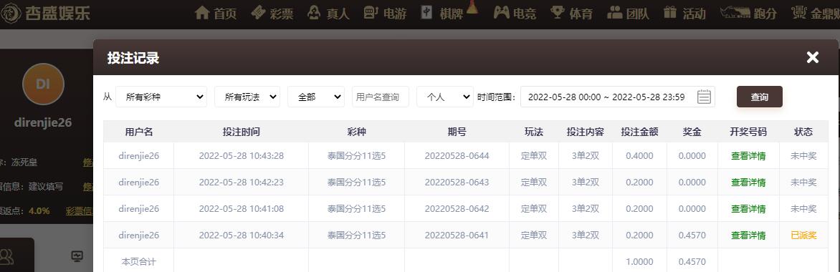This screenshot has width=840, height=272.
Task: Click the period number 20220528-0643
Action: (x=457, y=182)
